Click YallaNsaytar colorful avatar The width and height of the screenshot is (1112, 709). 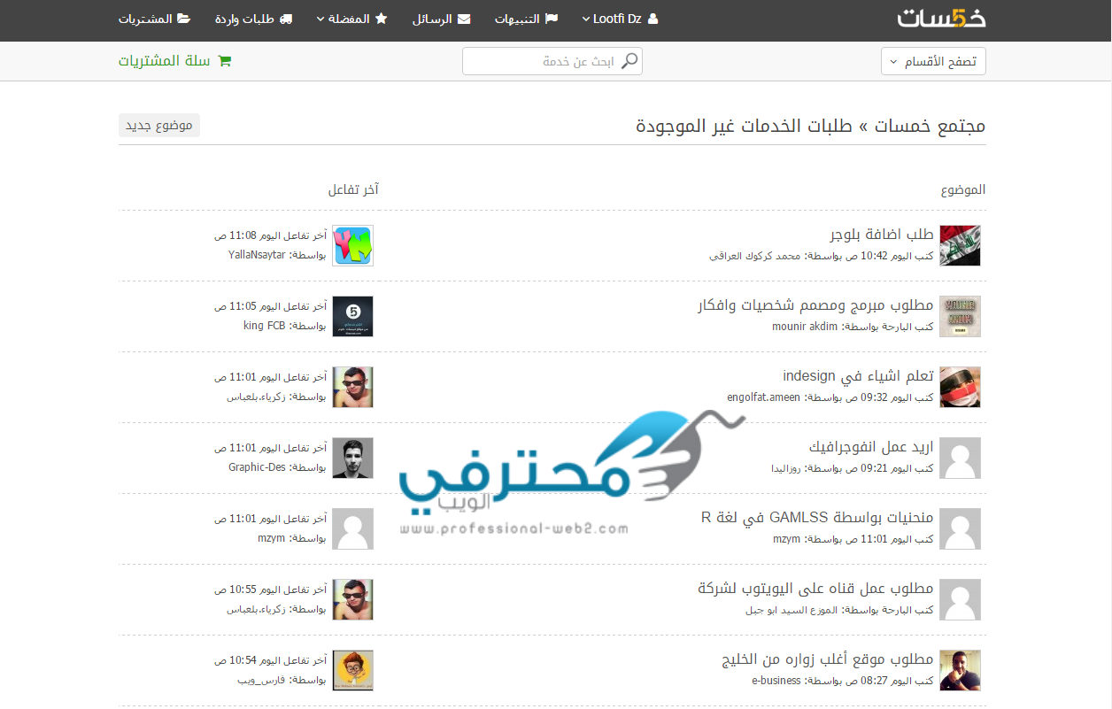tap(352, 245)
